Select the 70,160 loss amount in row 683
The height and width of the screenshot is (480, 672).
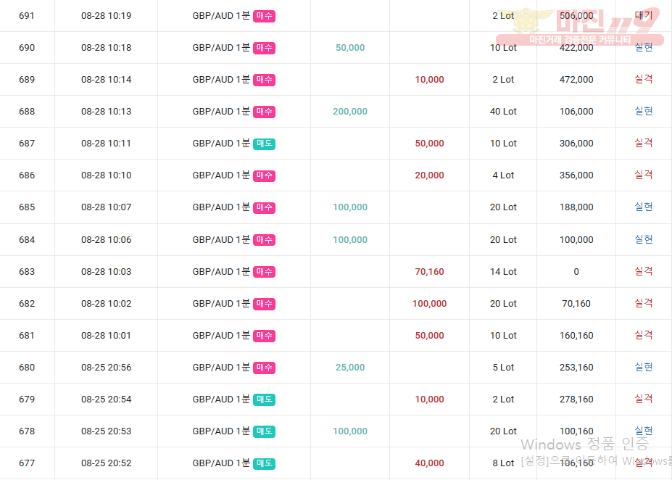(429, 272)
